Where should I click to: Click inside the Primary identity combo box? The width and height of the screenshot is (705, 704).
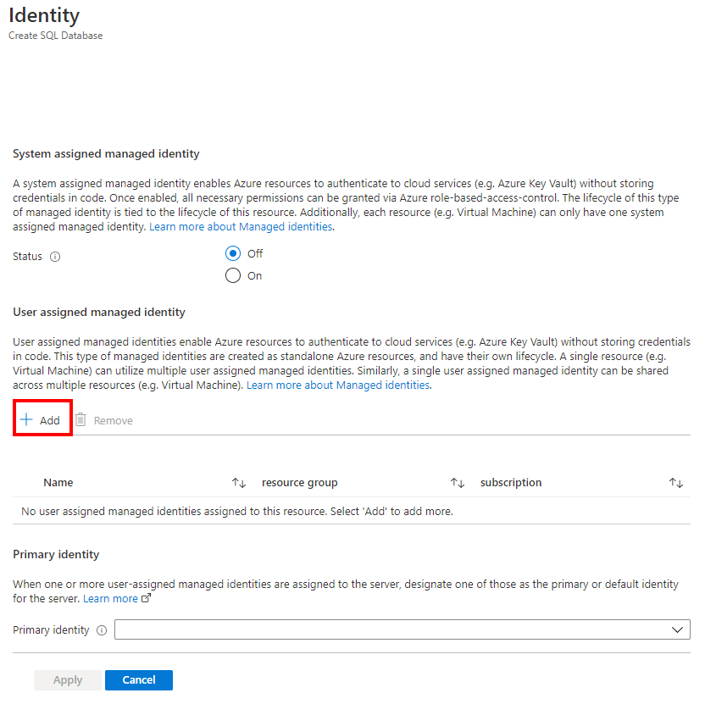[402, 629]
